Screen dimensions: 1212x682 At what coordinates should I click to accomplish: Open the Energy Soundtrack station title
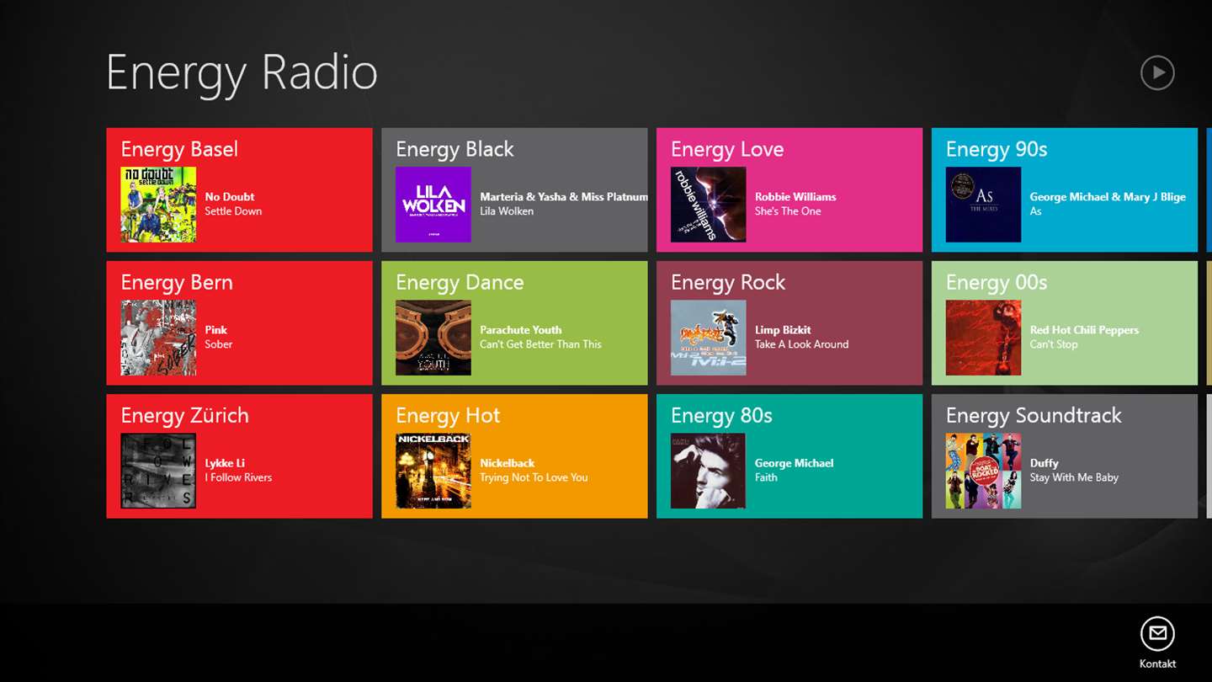pos(1034,416)
